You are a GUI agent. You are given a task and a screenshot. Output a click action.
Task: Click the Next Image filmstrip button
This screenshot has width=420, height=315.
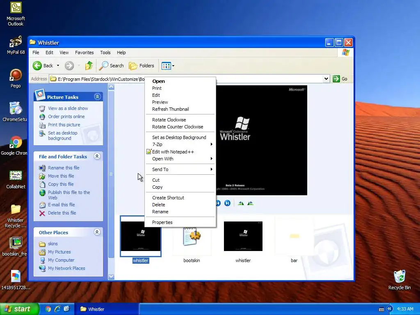pyautogui.click(x=227, y=203)
